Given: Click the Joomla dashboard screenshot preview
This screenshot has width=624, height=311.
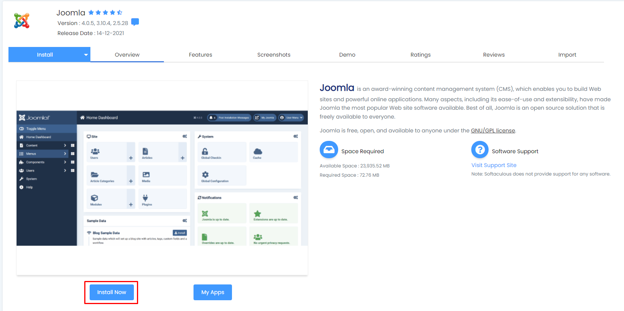Looking at the screenshot, I should click(162, 178).
